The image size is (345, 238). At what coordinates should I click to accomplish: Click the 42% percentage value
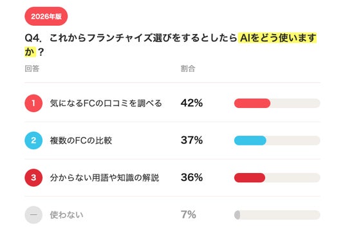[x=192, y=103]
